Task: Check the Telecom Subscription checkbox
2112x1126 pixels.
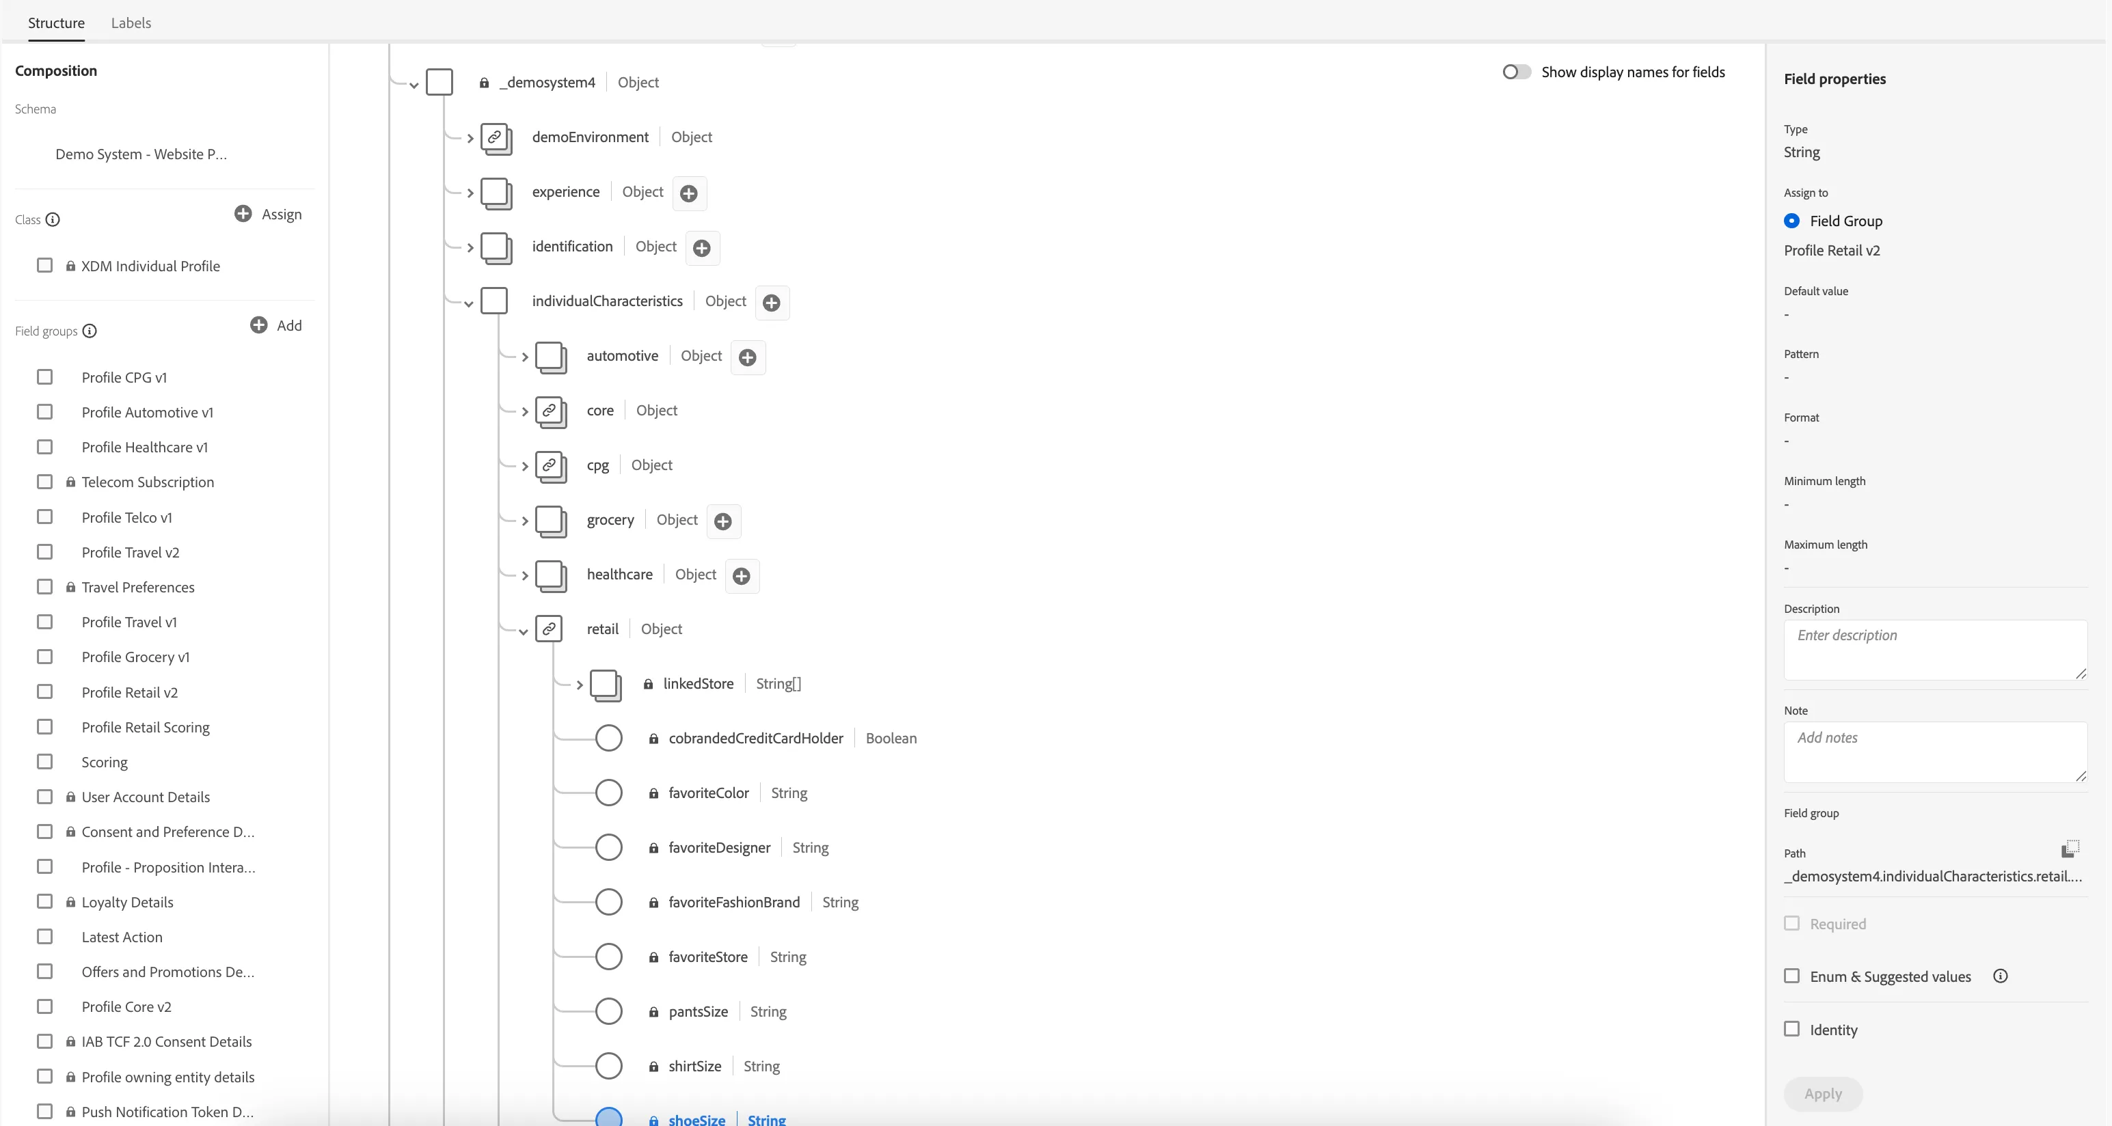Action: point(45,482)
